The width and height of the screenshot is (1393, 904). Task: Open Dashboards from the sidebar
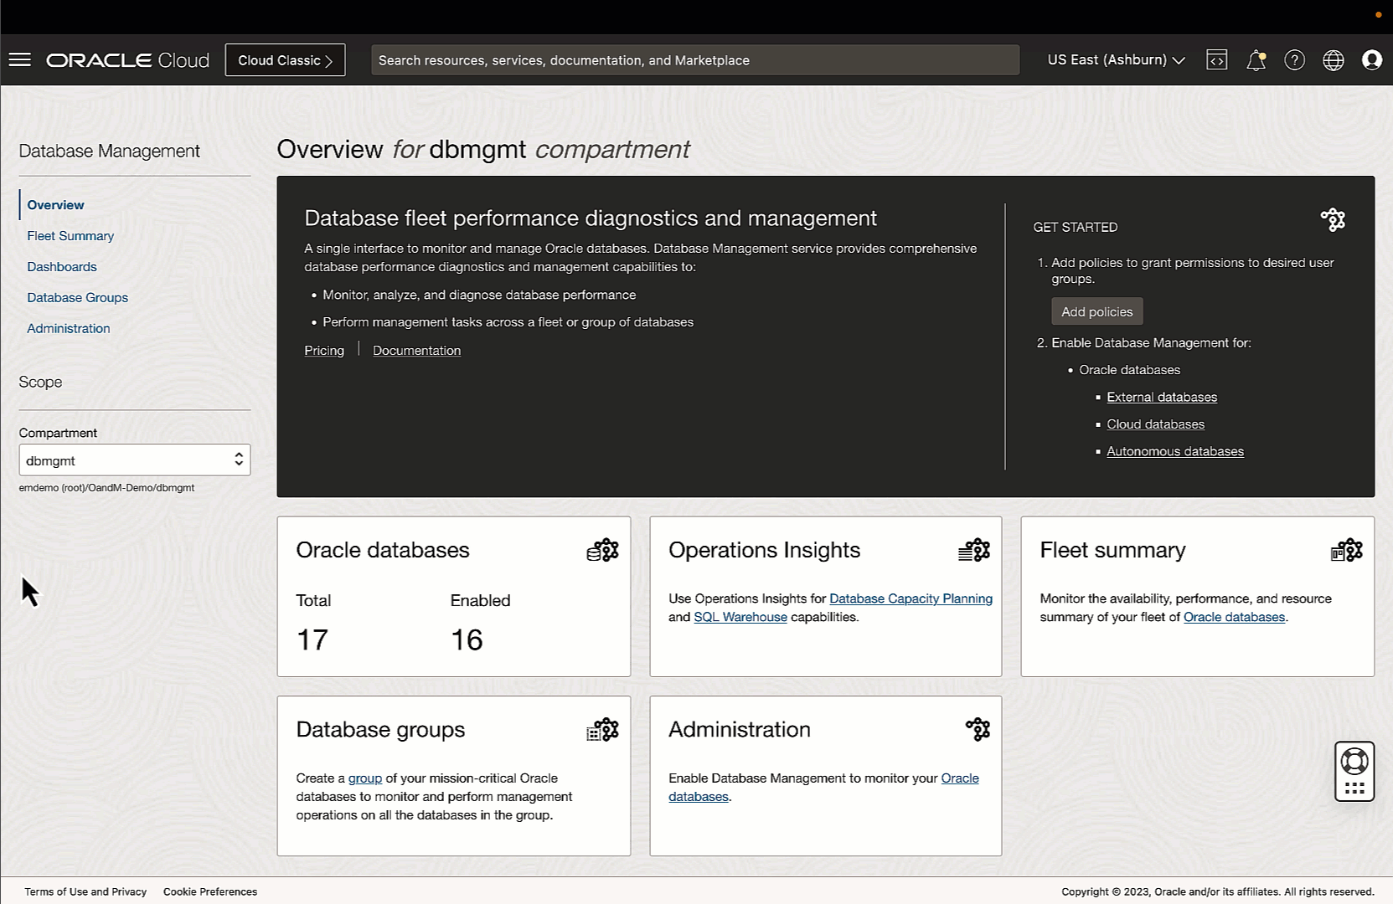coord(62,266)
